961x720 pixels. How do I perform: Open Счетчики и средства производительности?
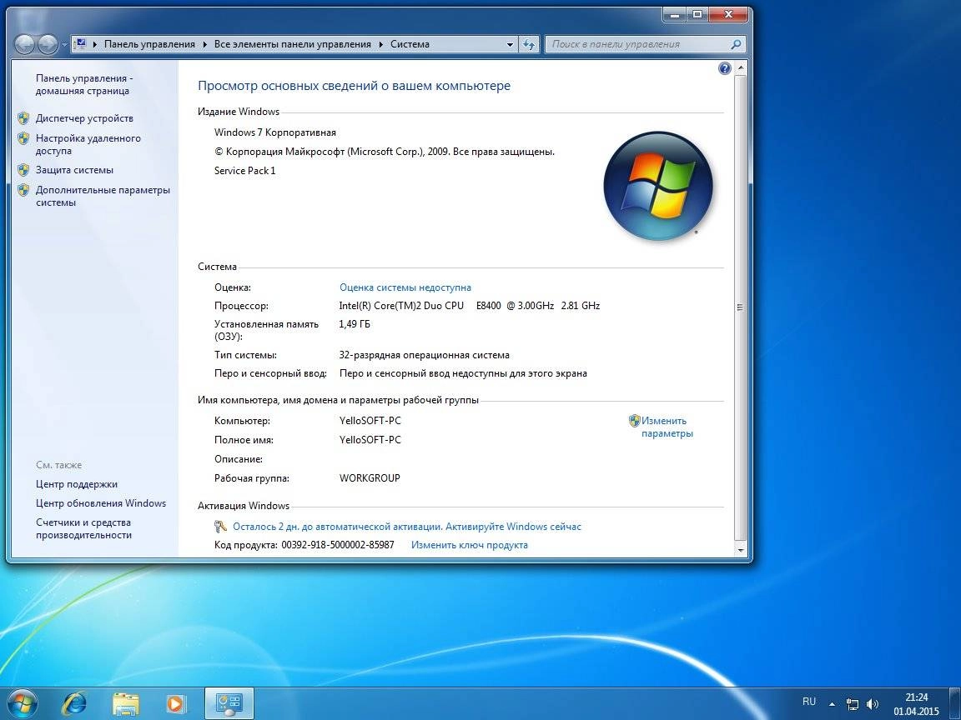[84, 528]
